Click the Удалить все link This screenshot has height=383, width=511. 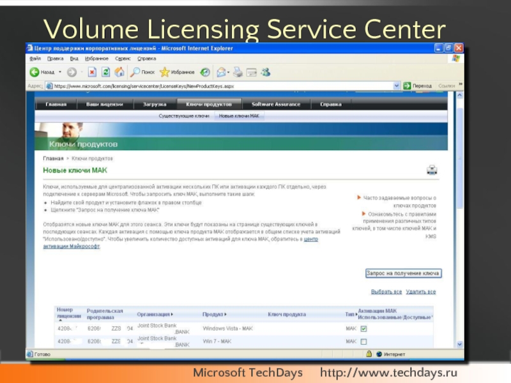pyautogui.click(x=421, y=292)
